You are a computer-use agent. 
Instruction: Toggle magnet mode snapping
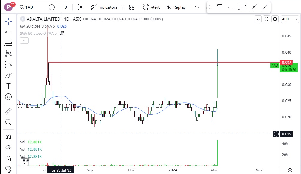coord(8,137)
